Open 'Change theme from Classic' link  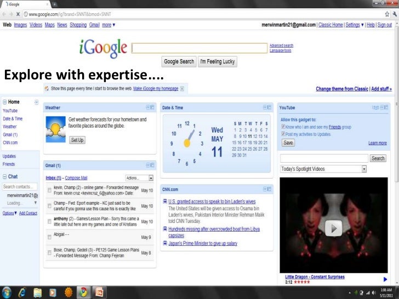pos(342,89)
